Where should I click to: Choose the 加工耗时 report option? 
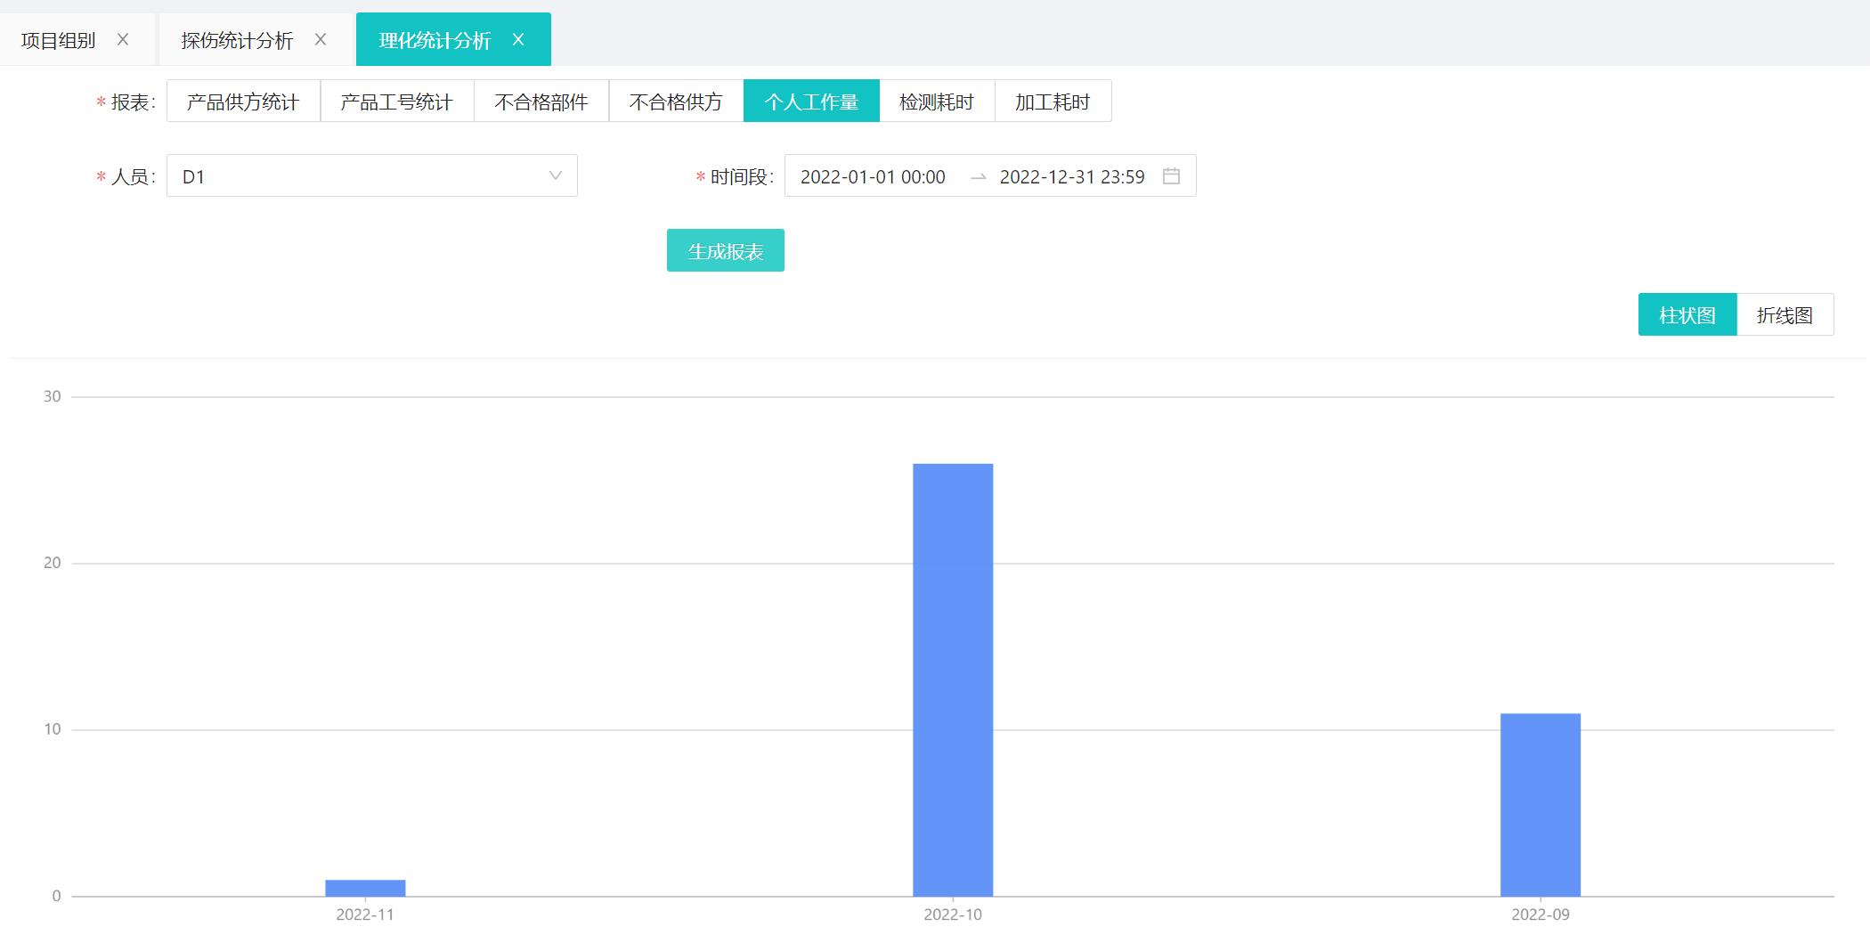tap(1053, 102)
